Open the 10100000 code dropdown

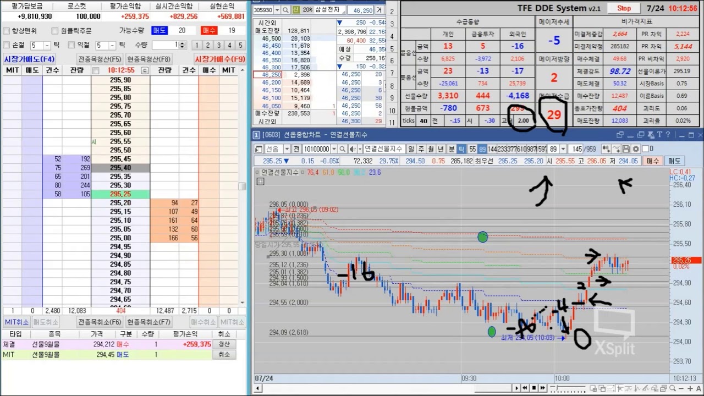point(334,148)
